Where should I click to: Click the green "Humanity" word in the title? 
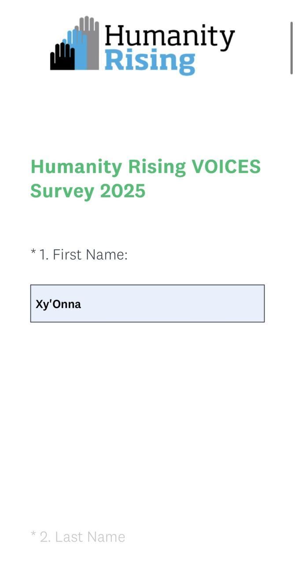point(76,167)
